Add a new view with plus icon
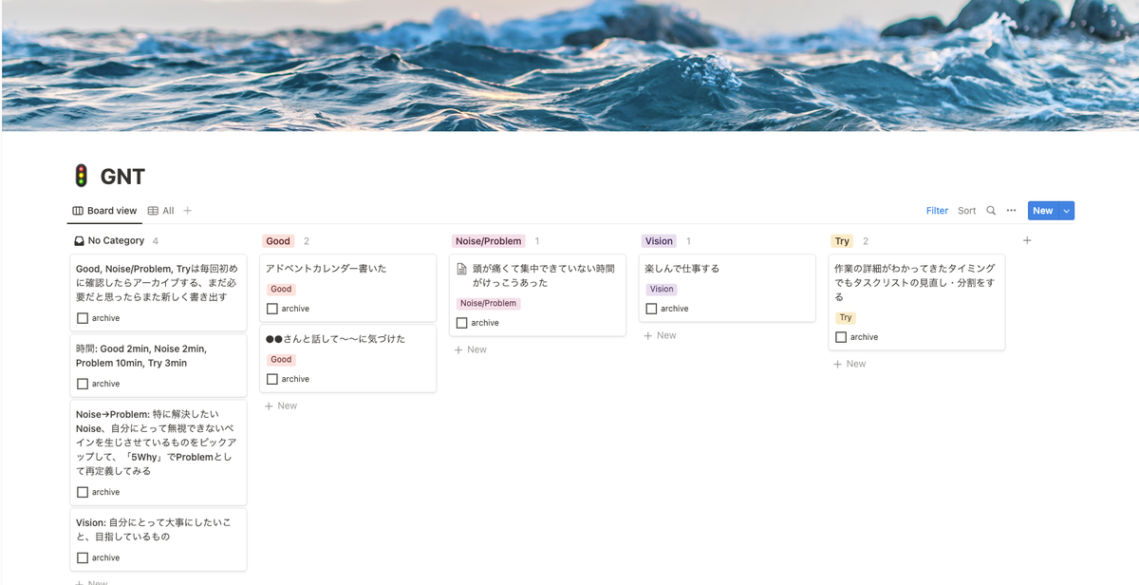 click(x=187, y=211)
